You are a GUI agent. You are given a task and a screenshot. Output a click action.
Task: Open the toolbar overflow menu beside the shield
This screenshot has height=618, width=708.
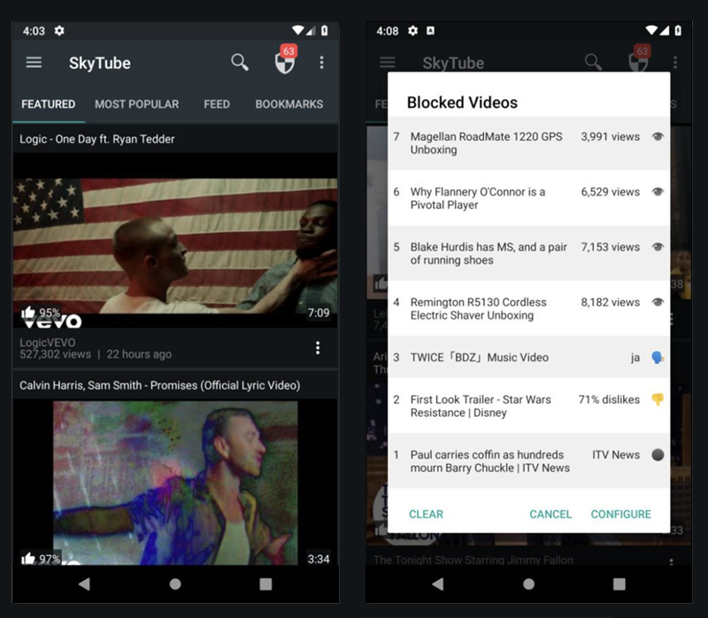click(x=321, y=63)
